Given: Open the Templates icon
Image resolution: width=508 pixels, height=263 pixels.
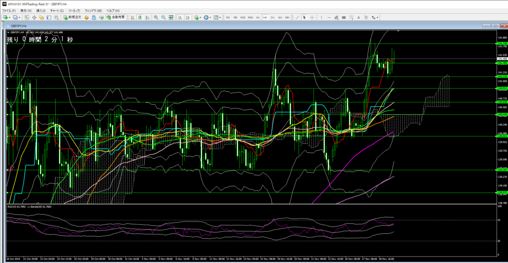Looking at the screenshot, I should coord(216,17).
